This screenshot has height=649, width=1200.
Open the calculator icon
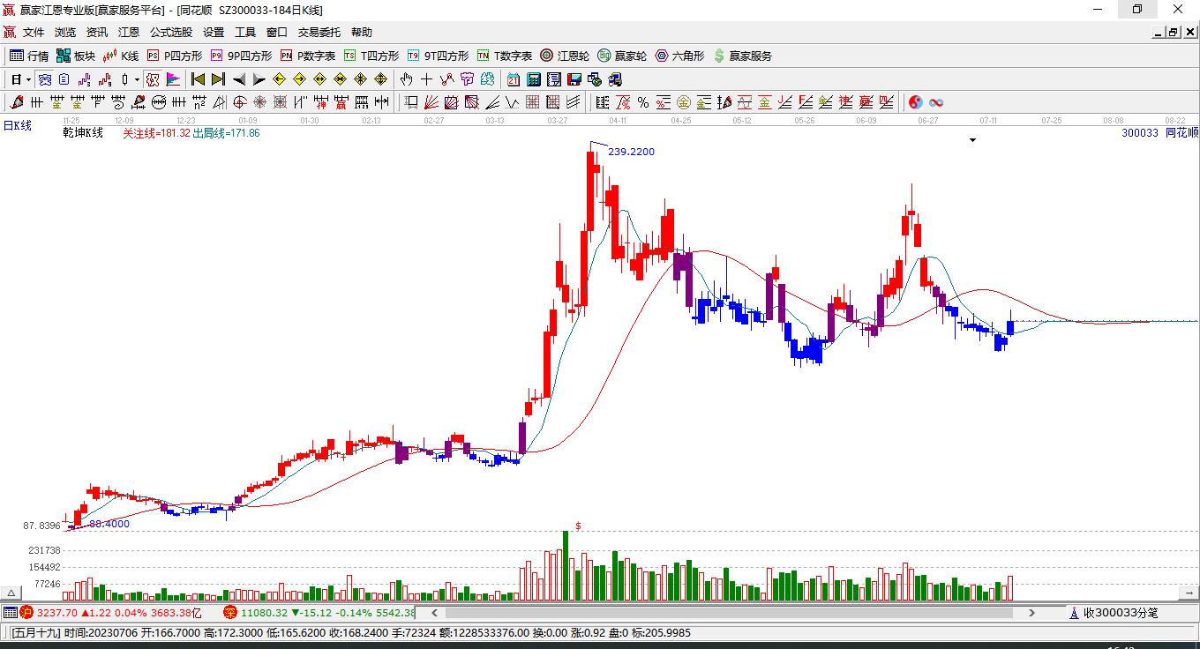click(x=533, y=79)
